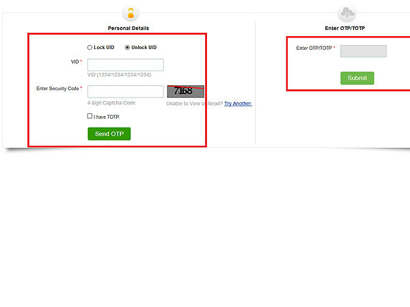Click the OTP/TOTP entry field

363,51
